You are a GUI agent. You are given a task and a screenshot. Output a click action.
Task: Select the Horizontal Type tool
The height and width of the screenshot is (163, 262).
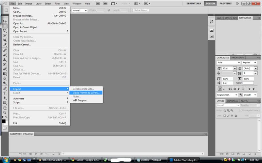(x=5, y=93)
